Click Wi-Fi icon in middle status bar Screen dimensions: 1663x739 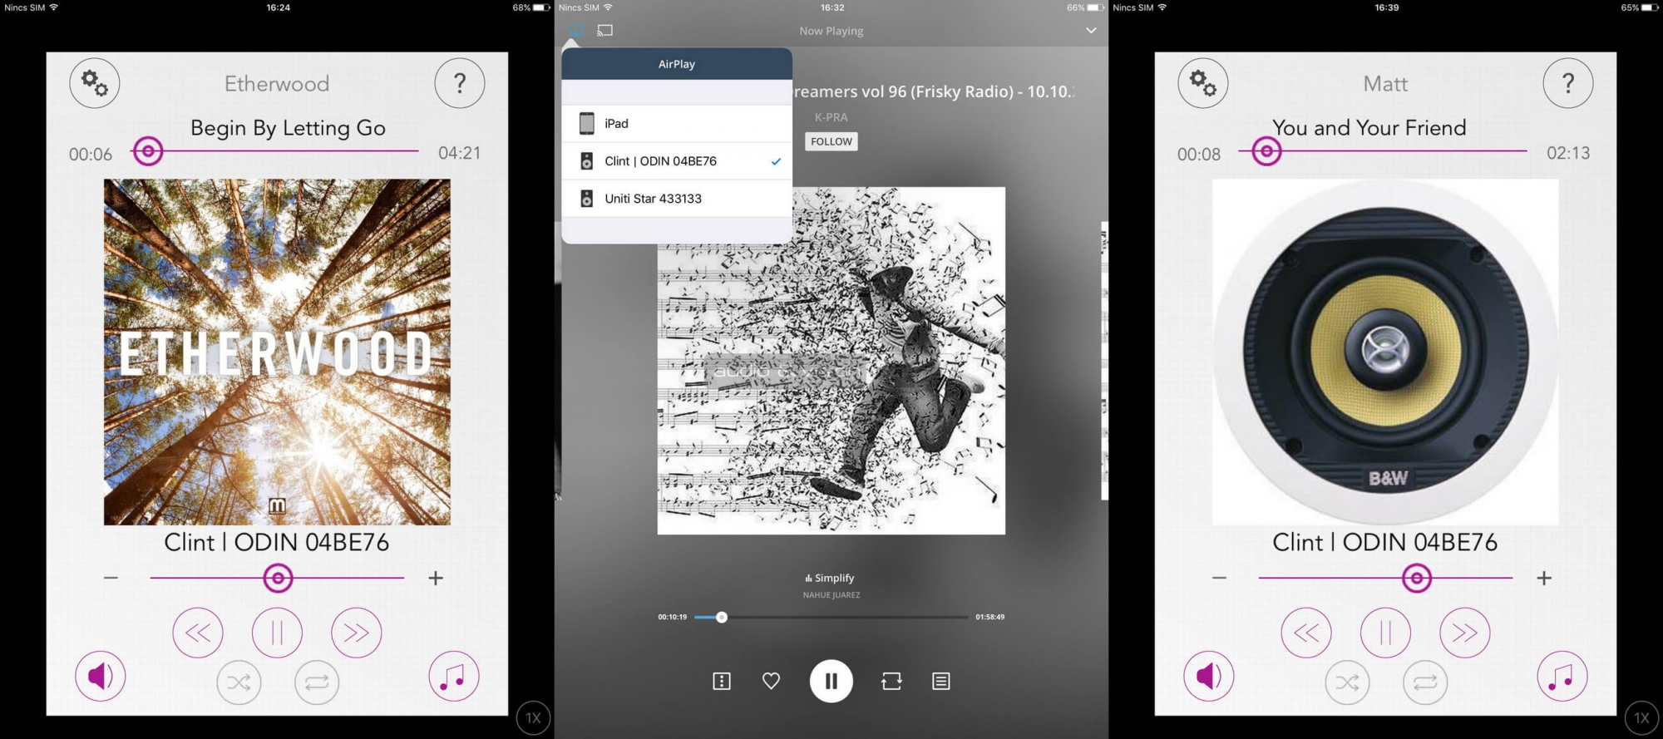pos(608,7)
